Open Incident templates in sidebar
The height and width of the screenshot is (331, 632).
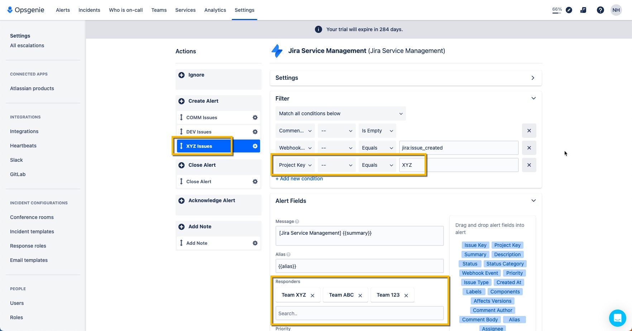pos(32,232)
